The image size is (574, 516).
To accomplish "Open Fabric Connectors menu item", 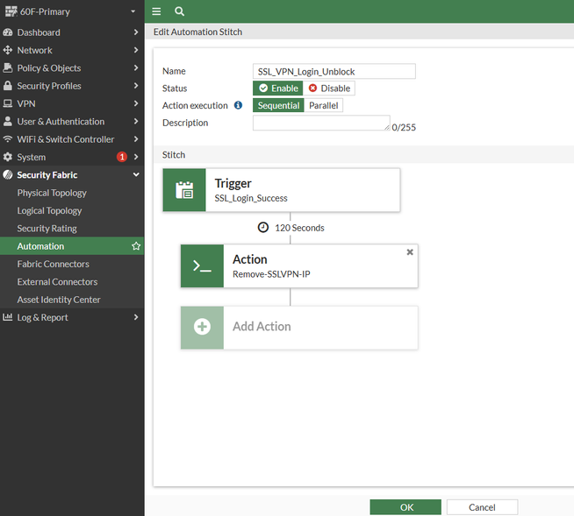I will [53, 264].
